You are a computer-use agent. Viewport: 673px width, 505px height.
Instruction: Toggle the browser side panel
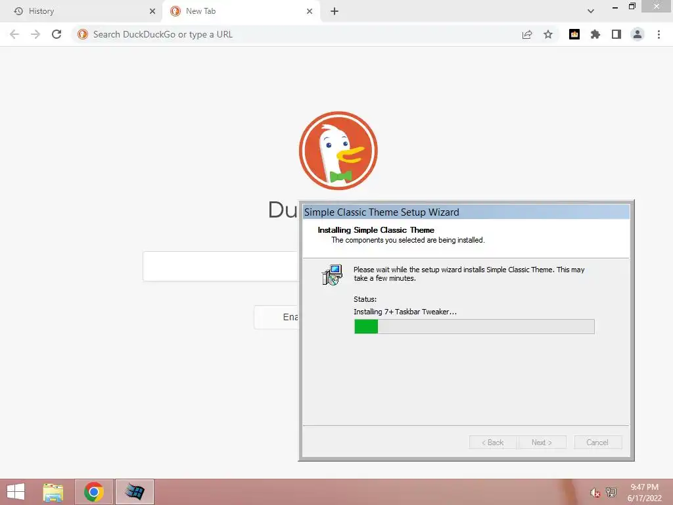(x=616, y=34)
